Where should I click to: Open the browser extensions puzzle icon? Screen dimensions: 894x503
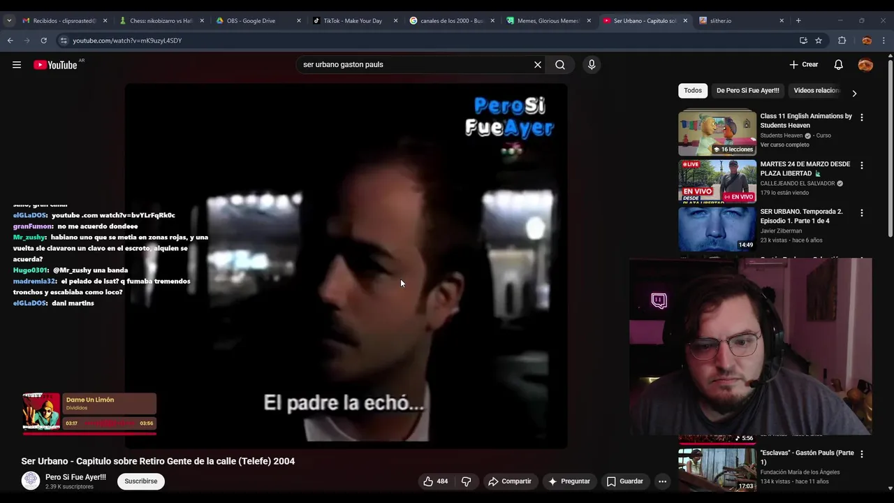coord(842,41)
